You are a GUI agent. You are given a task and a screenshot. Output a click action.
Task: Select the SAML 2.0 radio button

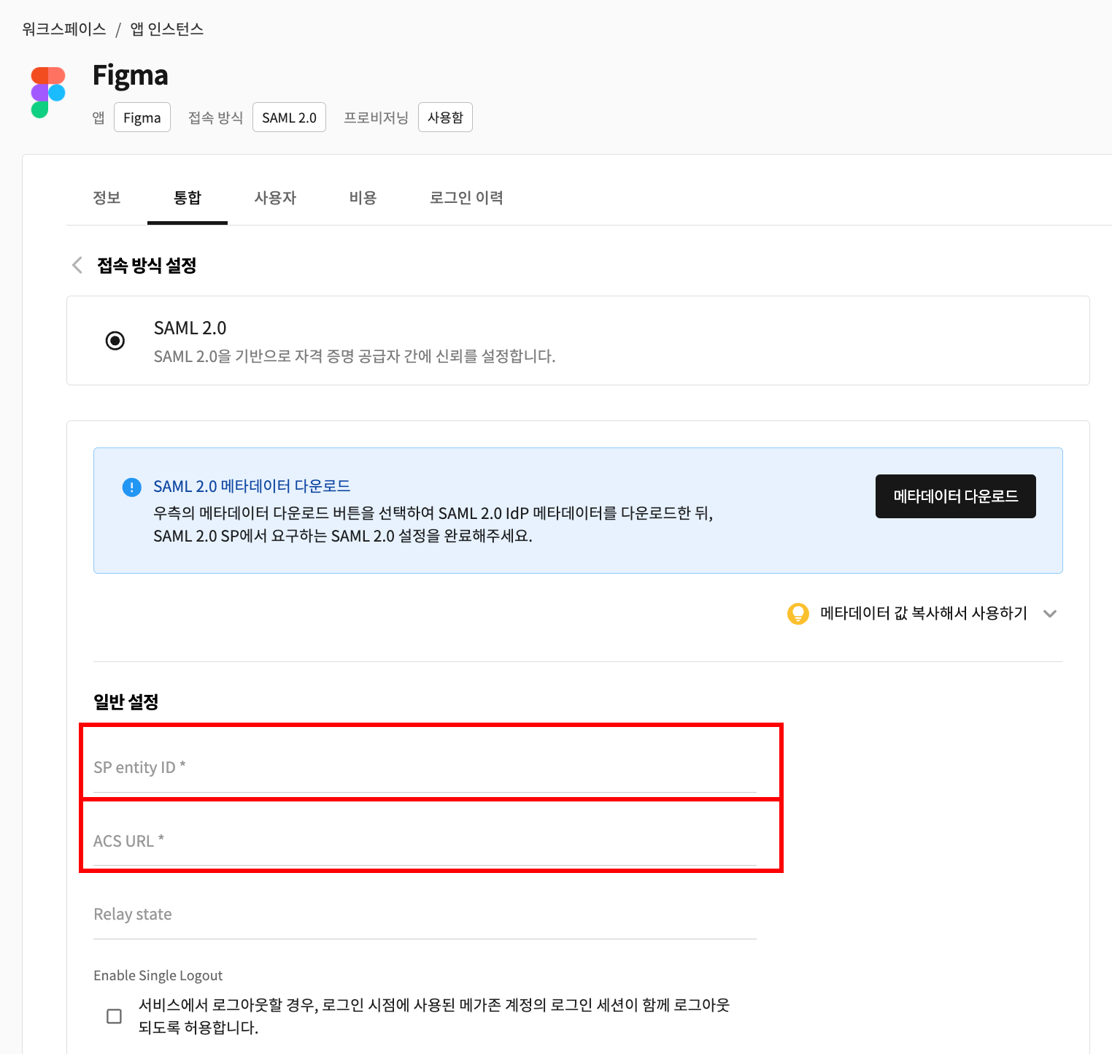click(x=115, y=341)
